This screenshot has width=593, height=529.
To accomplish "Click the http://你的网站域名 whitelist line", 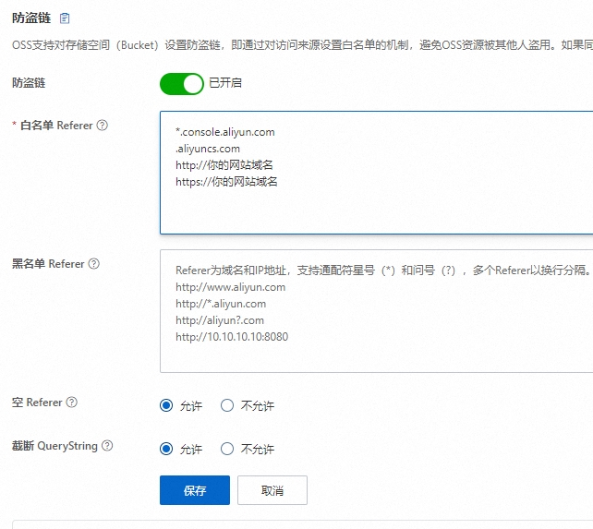I will [224, 165].
